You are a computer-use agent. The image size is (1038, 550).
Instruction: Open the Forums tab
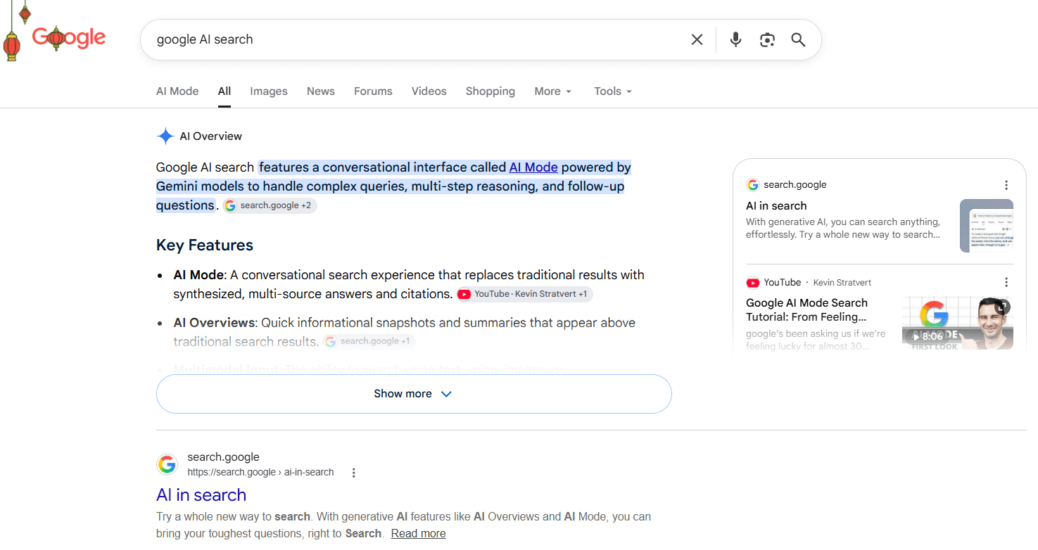click(x=373, y=91)
